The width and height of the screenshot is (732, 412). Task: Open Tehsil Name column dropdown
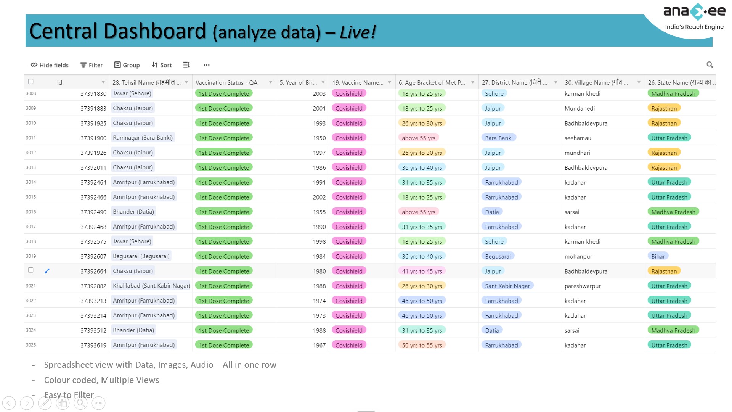tap(186, 82)
